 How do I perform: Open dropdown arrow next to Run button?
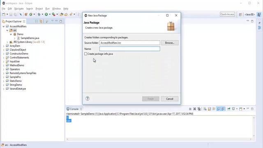50,14
